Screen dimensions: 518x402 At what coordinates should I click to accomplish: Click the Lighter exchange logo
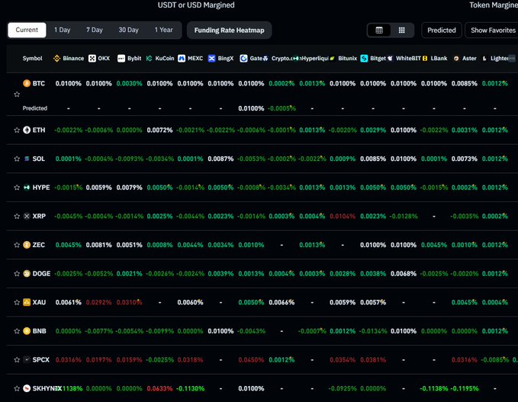point(484,59)
